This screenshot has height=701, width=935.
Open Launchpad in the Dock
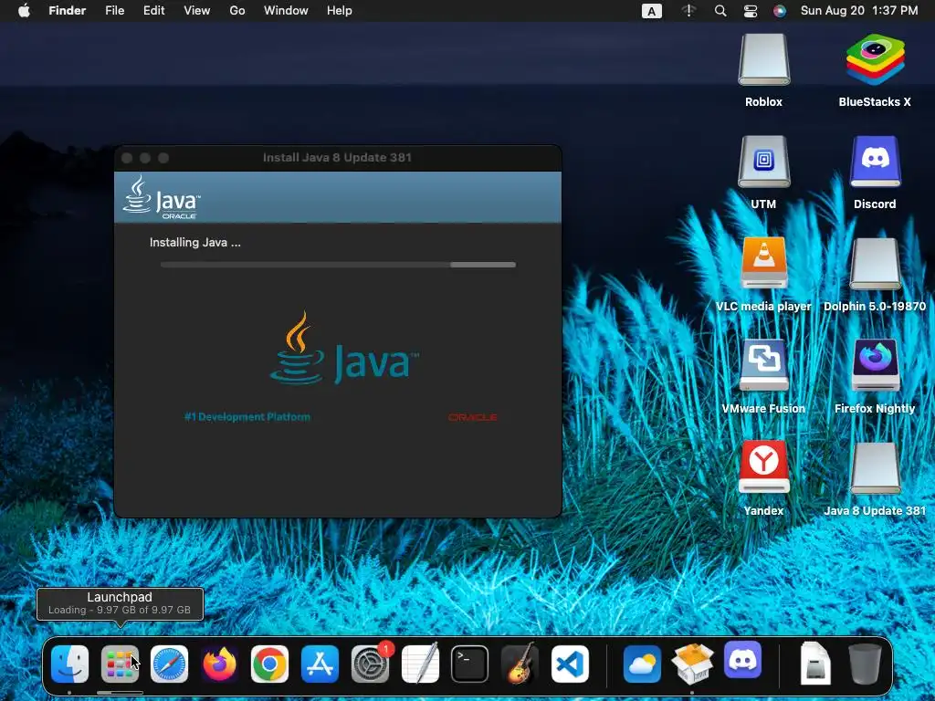coord(120,664)
